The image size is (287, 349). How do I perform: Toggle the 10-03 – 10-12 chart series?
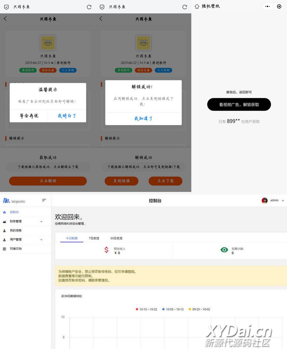point(173,309)
